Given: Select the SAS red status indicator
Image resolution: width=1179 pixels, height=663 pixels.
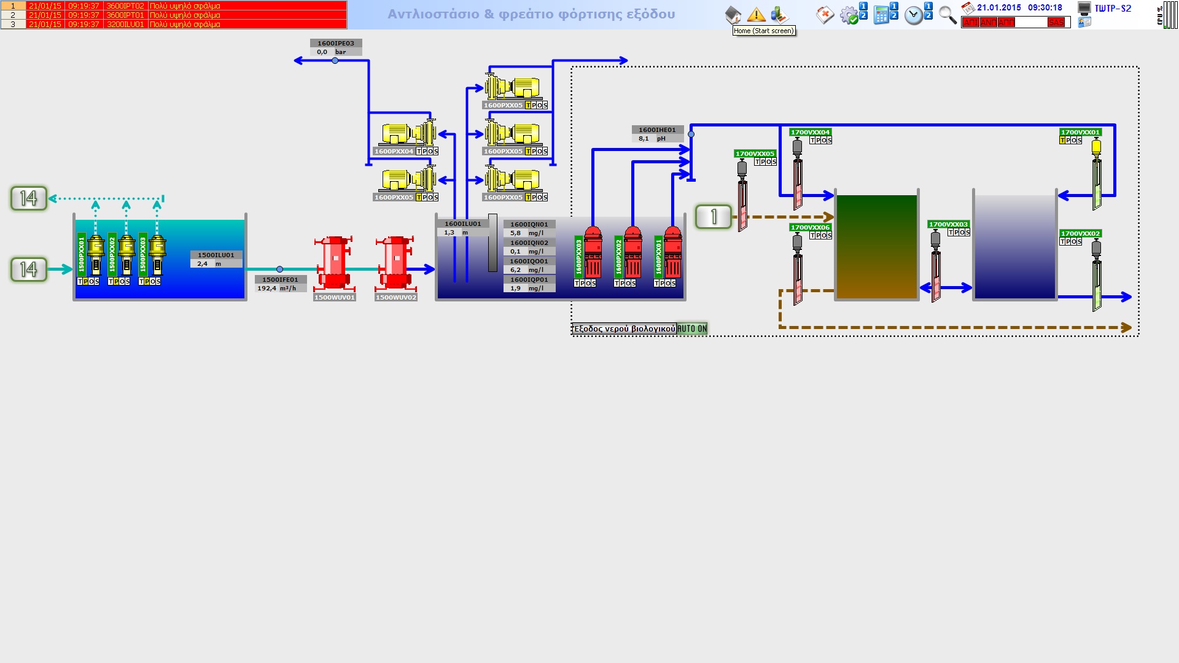Looking at the screenshot, I should pyautogui.click(x=1056, y=23).
